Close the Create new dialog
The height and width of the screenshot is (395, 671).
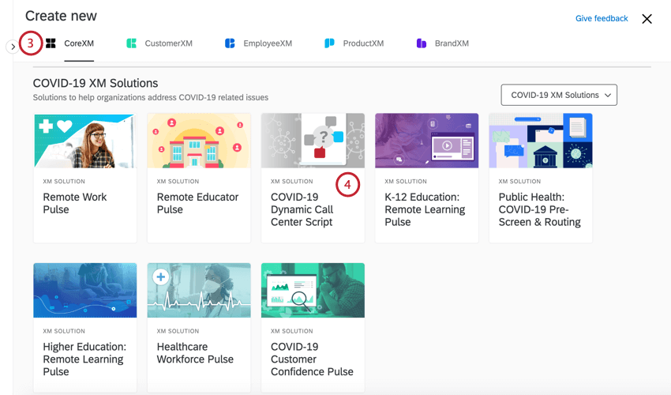click(647, 19)
